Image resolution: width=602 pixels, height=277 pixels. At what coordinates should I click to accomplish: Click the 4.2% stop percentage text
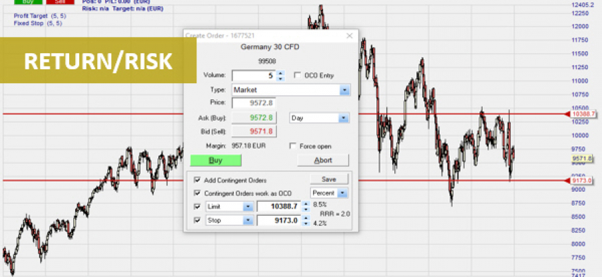pyautogui.click(x=320, y=223)
